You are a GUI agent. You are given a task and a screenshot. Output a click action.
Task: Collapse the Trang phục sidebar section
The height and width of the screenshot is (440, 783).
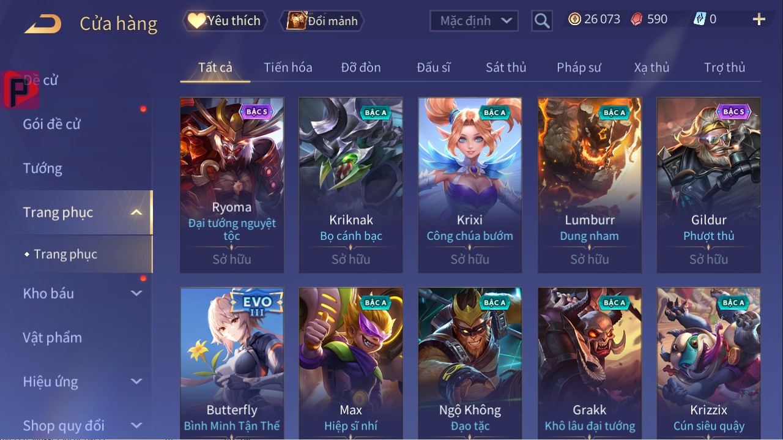pyautogui.click(x=136, y=212)
